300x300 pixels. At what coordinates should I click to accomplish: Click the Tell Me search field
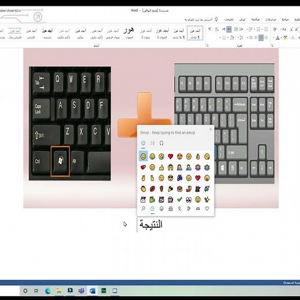tap(198, 20)
